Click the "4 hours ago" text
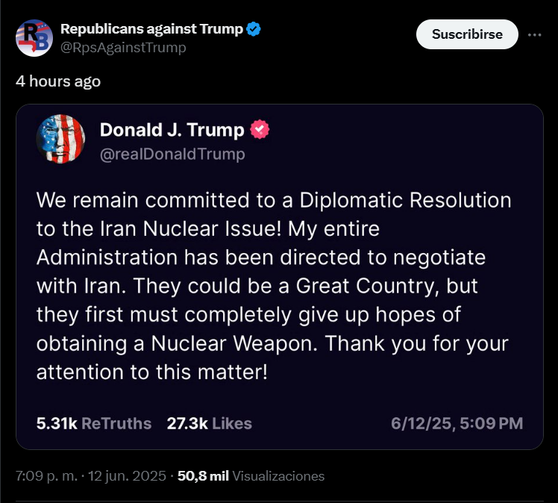Screen dimensions: 558x503 click(58, 81)
